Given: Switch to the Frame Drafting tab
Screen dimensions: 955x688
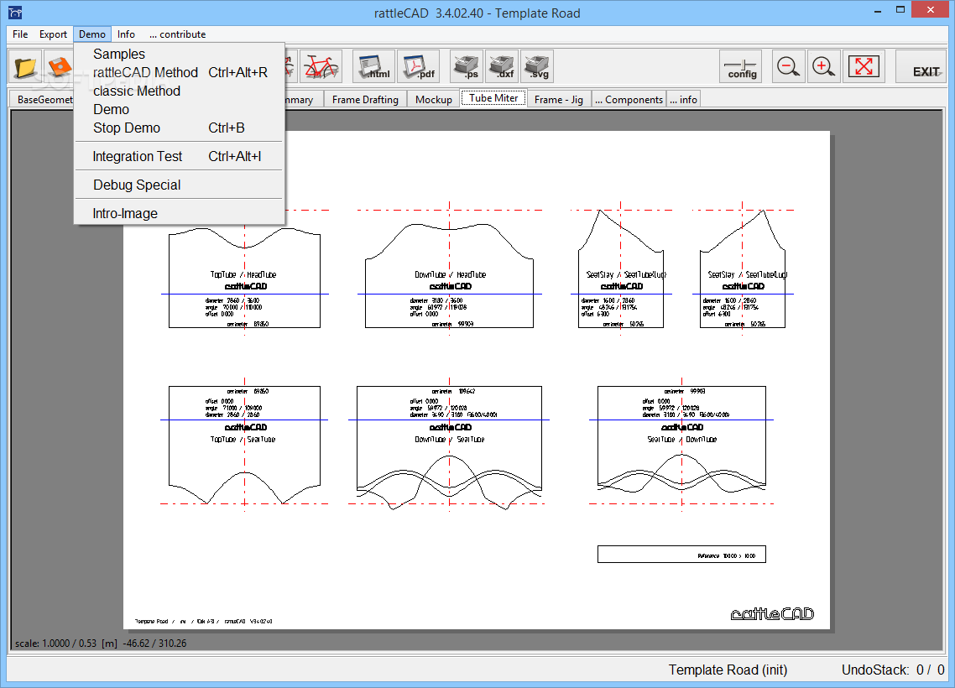Looking at the screenshot, I should click(365, 99).
